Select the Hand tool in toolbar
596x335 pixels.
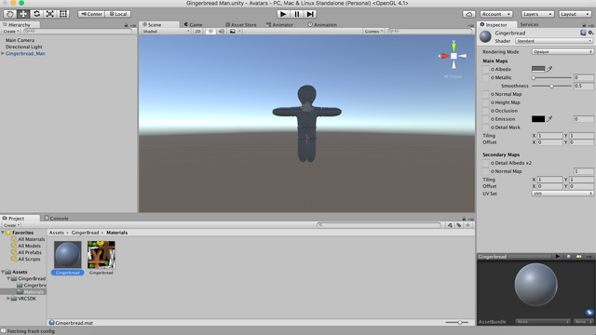[x=10, y=14]
